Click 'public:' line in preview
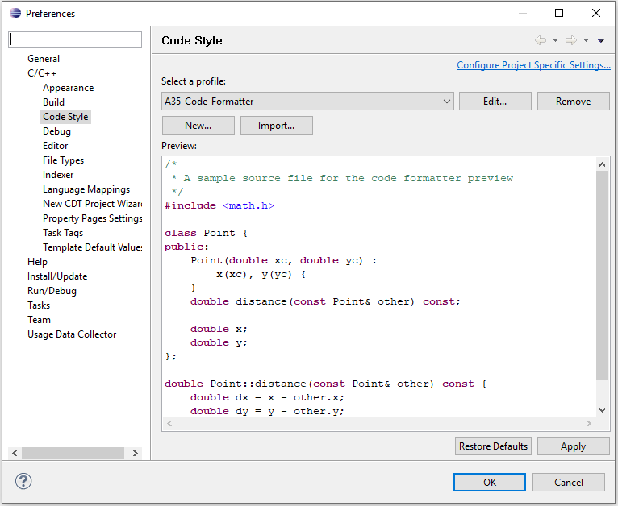The image size is (618, 506). pos(186,247)
